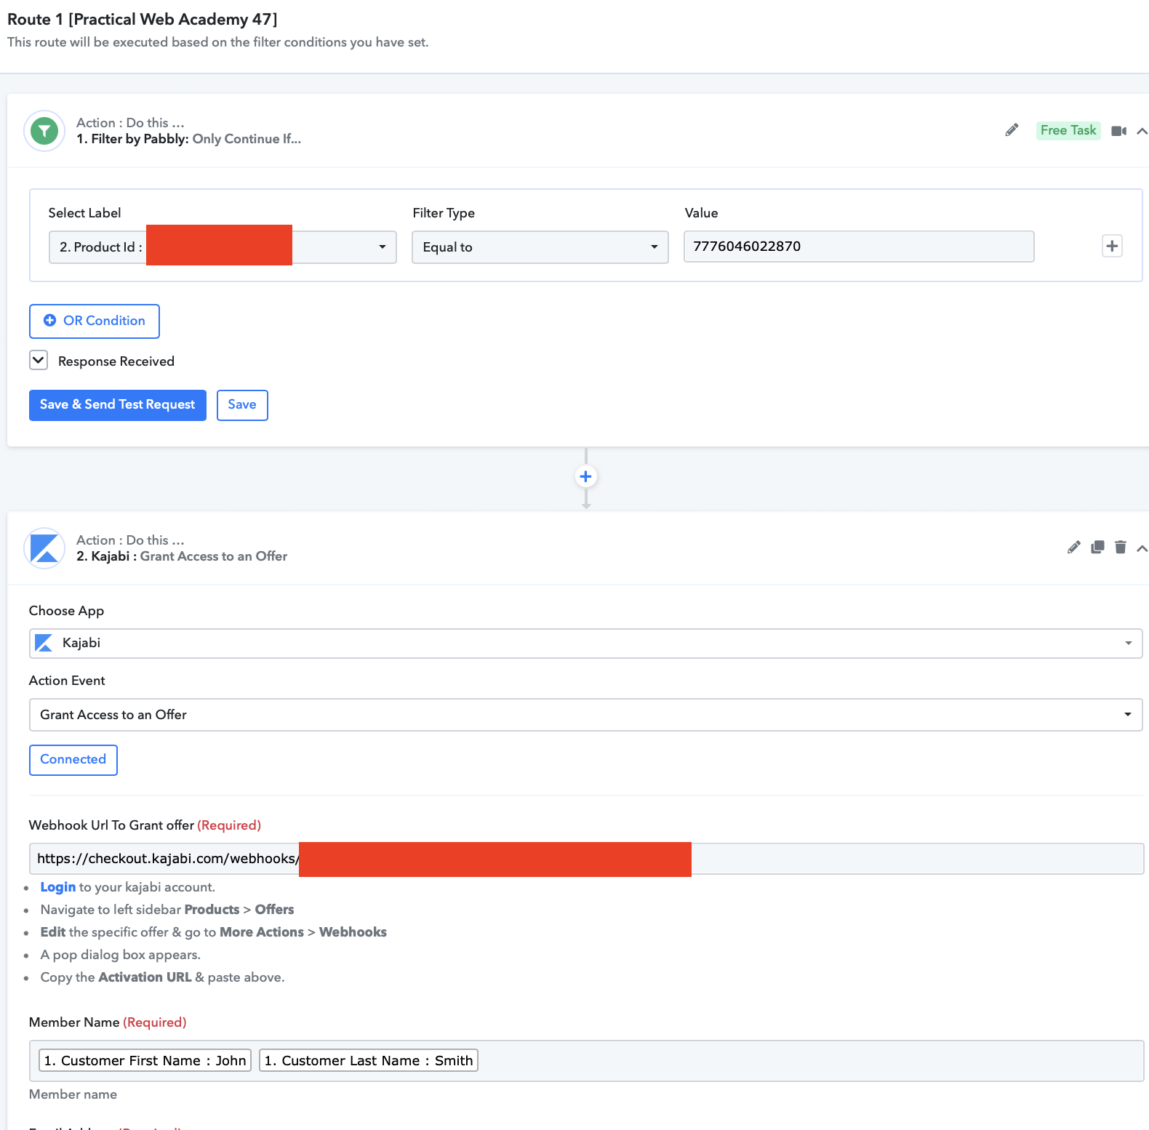Open the Filter Type dropdown

tap(540, 247)
